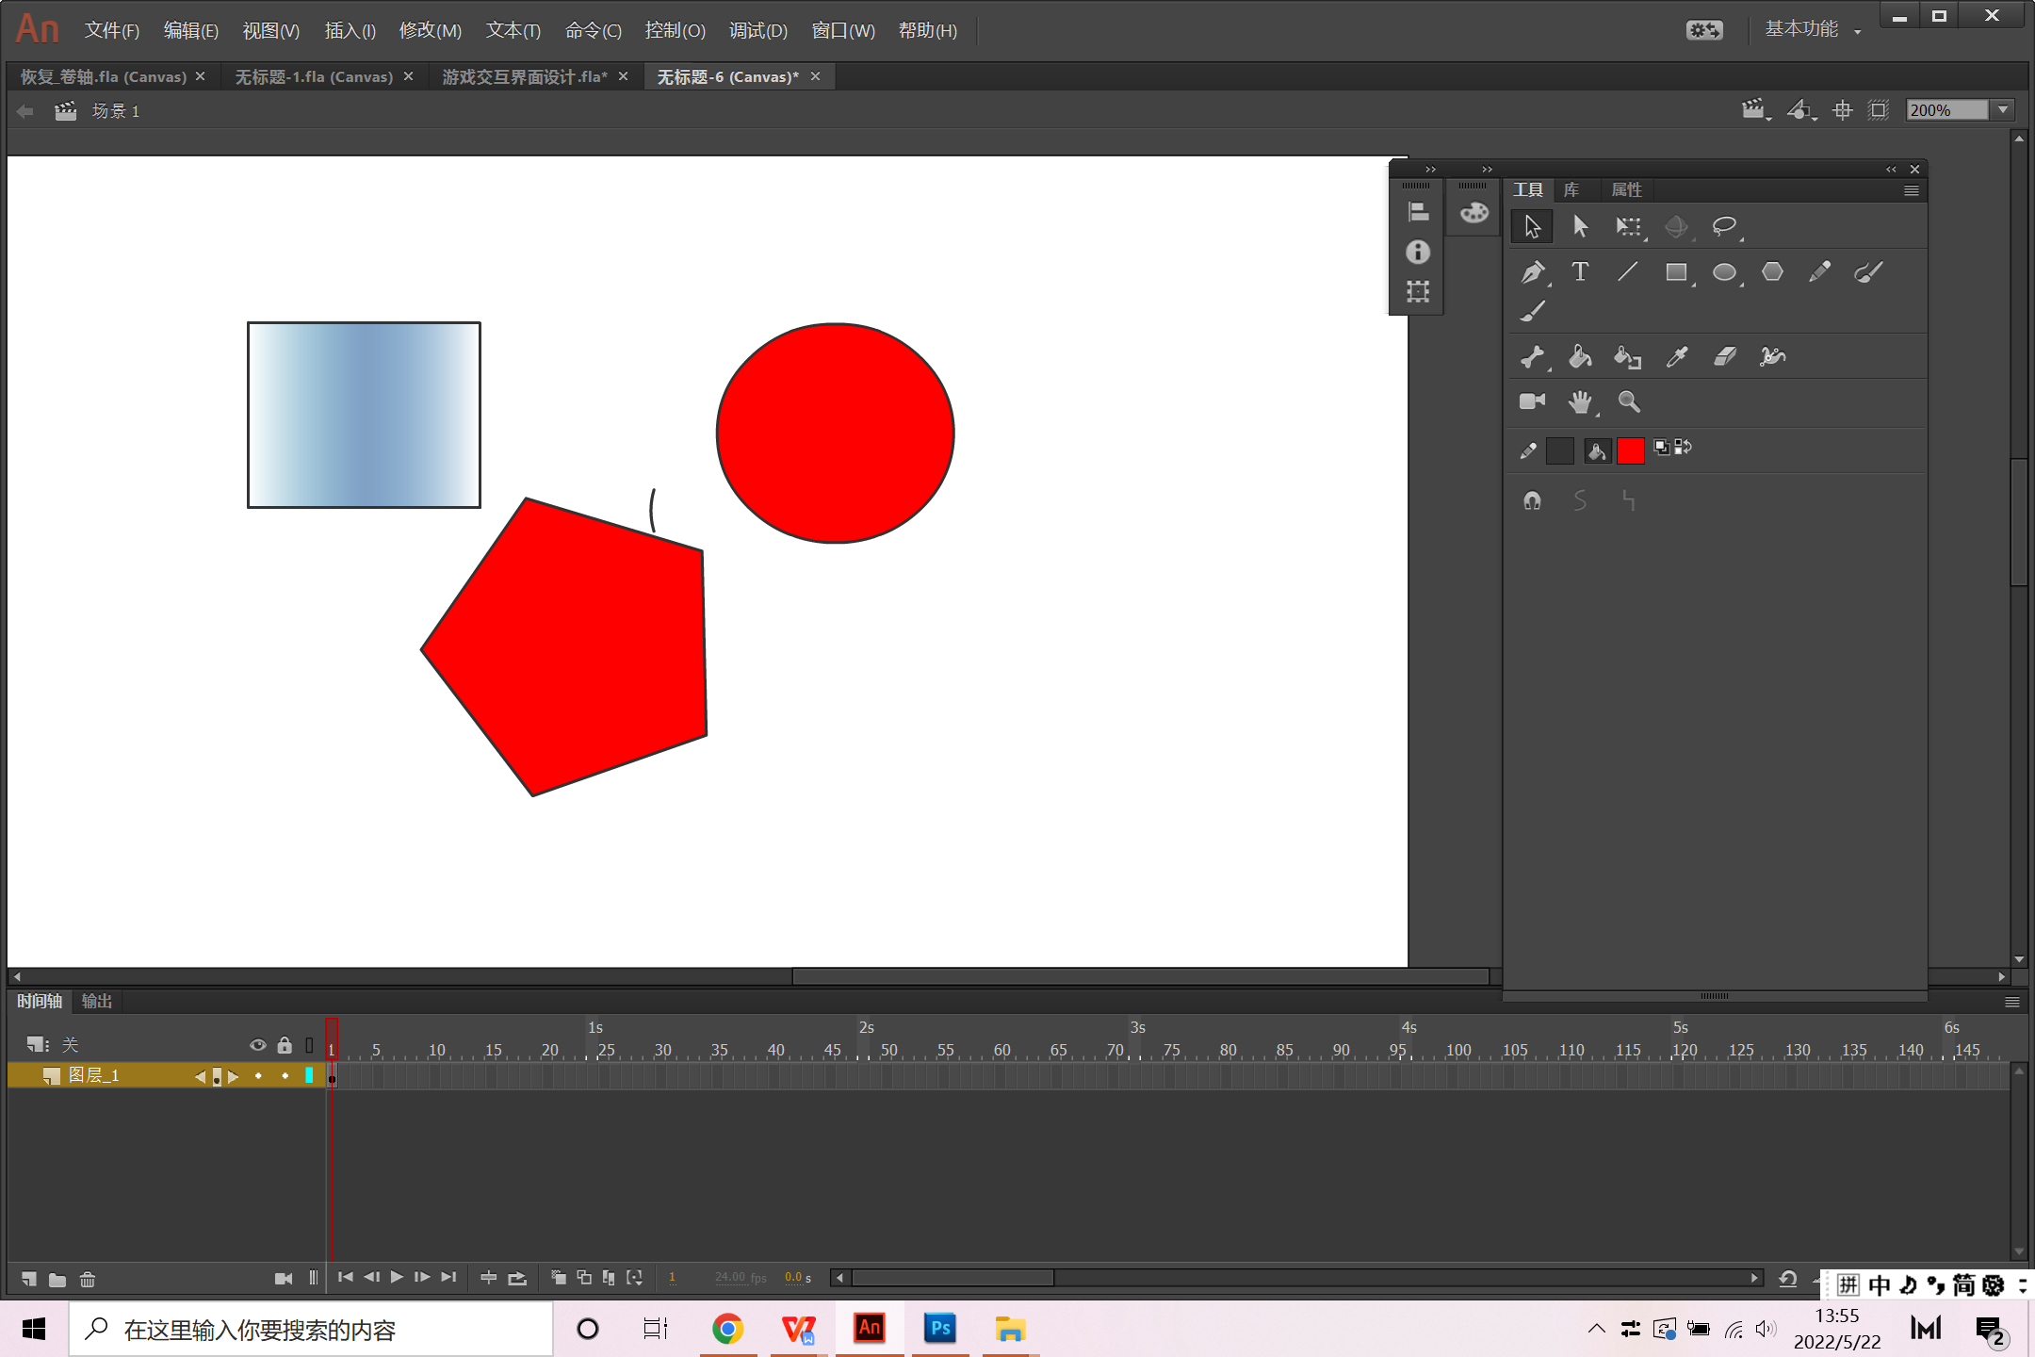Open the tools panel options menu
The width and height of the screenshot is (2035, 1357).
point(1911,190)
